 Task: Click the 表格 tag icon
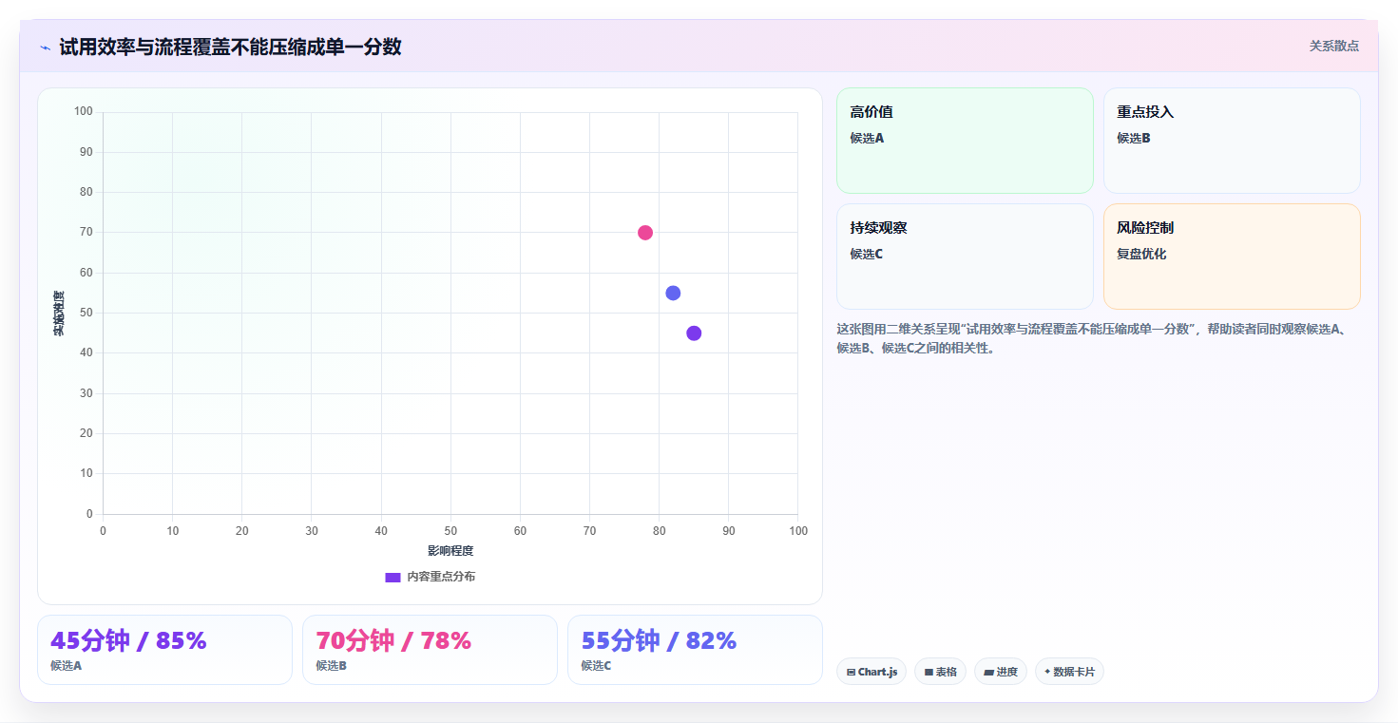pyautogui.click(x=929, y=673)
